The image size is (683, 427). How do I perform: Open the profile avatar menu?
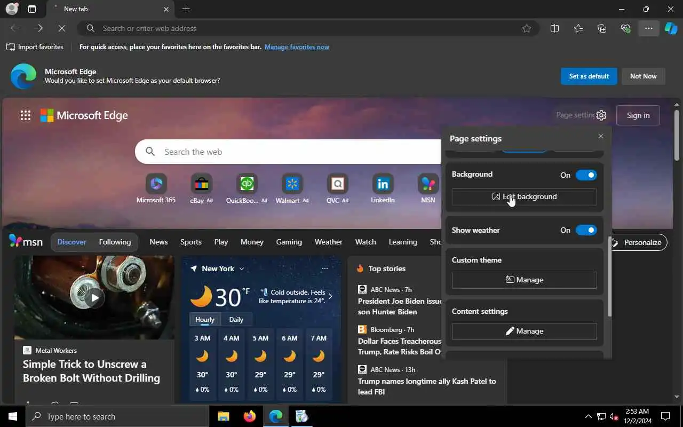click(x=12, y=9)
